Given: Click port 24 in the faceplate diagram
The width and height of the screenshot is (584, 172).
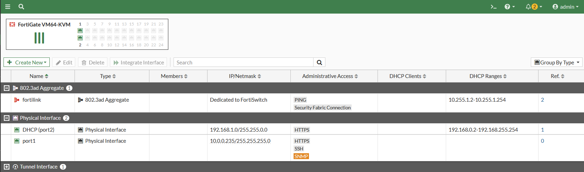Looking at the screenshot, I should pyautogui.click(x=161, y=38).
